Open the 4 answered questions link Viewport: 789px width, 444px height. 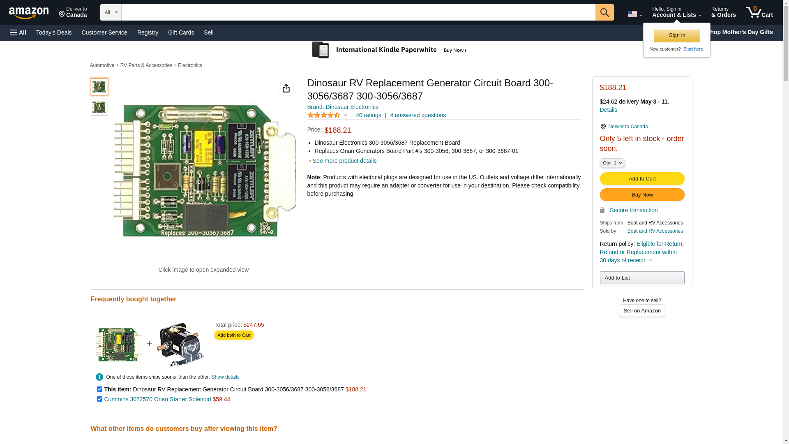[418, 115]
